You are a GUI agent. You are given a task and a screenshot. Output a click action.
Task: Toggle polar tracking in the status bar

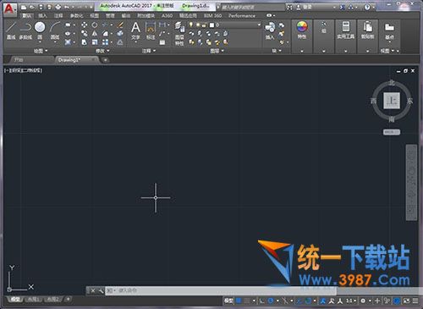[x=271, y=301]
